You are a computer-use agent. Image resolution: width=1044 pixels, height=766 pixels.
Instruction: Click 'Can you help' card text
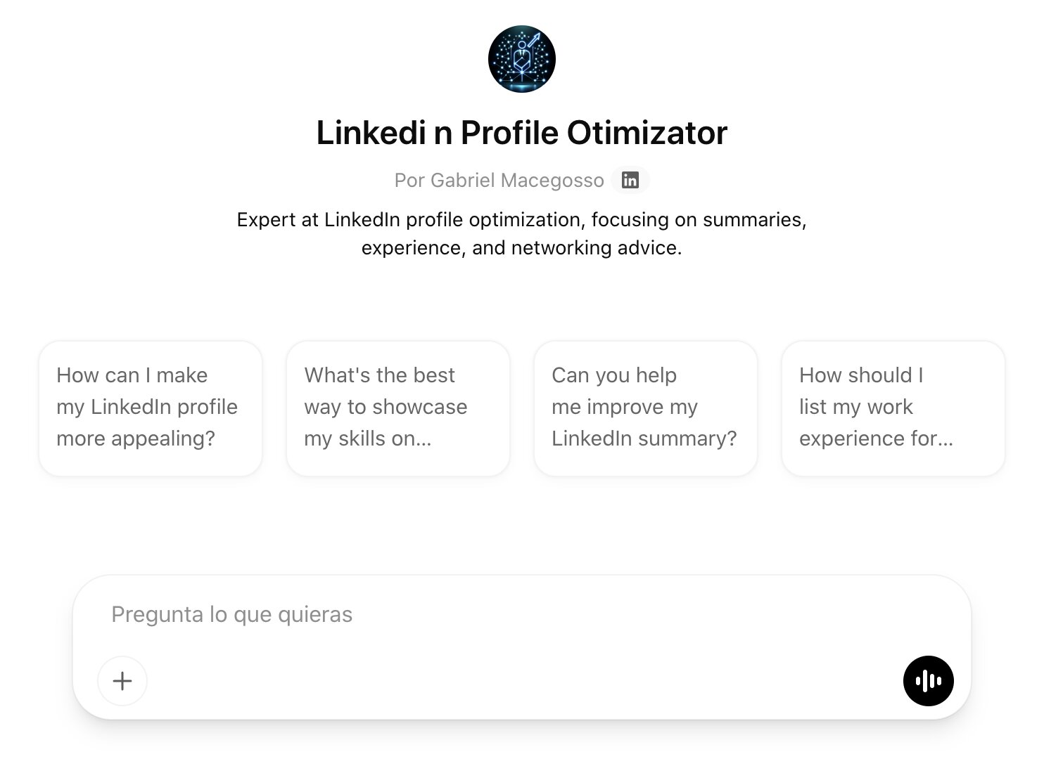[x=614, y=375]
